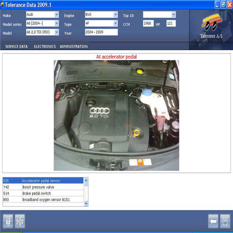Click the component location icon at bottom left
The width and height of the screenshot is (233, 233).
(9, 221)
